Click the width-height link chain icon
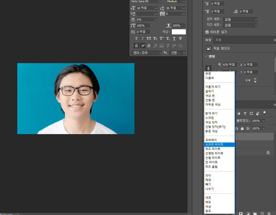Viewport: 276px width, 215px height. point(208,68)
